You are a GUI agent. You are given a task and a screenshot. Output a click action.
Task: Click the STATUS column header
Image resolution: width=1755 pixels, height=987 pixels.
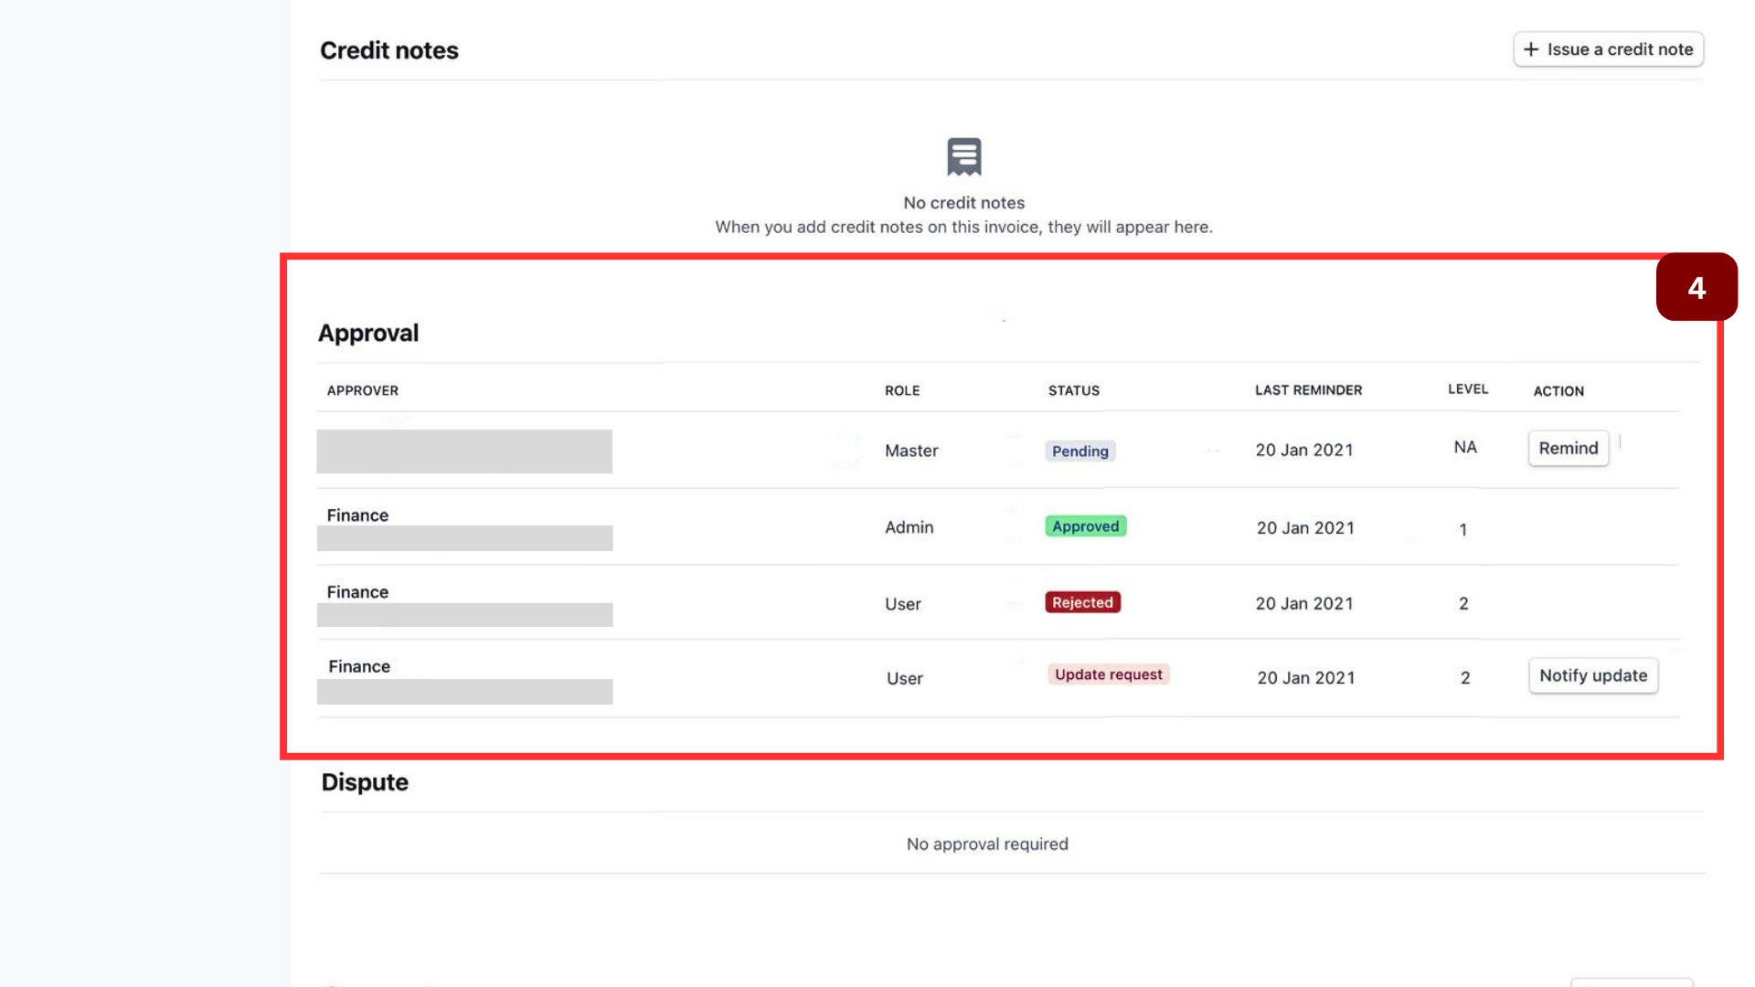tap(1073, 390)
